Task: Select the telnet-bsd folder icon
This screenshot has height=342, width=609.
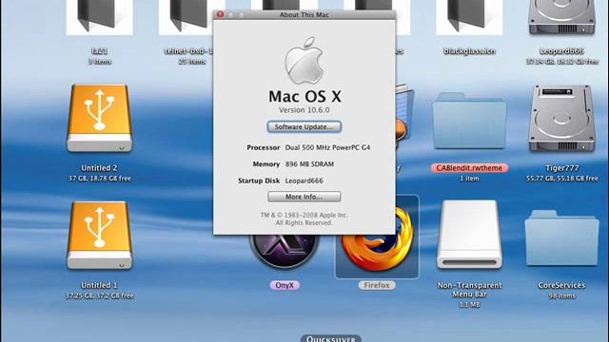Action: coord(186,17)
